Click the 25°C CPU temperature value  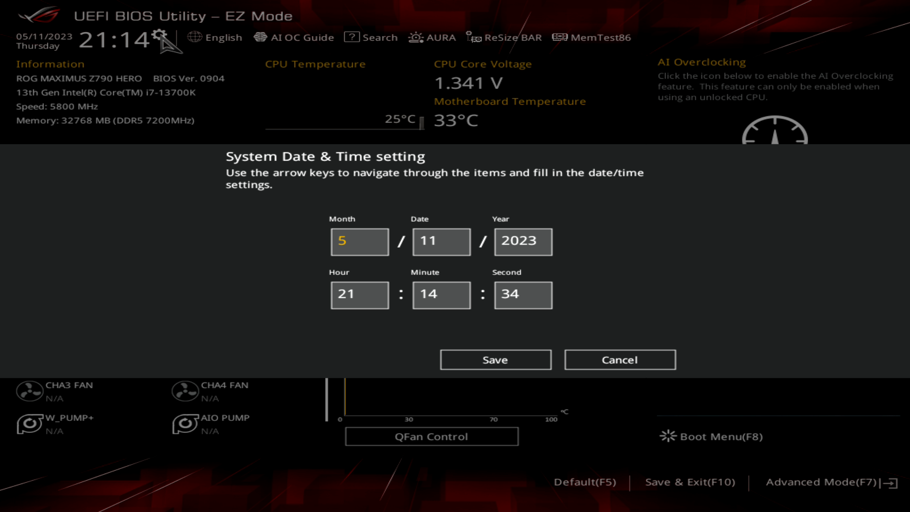coord(400,119)
